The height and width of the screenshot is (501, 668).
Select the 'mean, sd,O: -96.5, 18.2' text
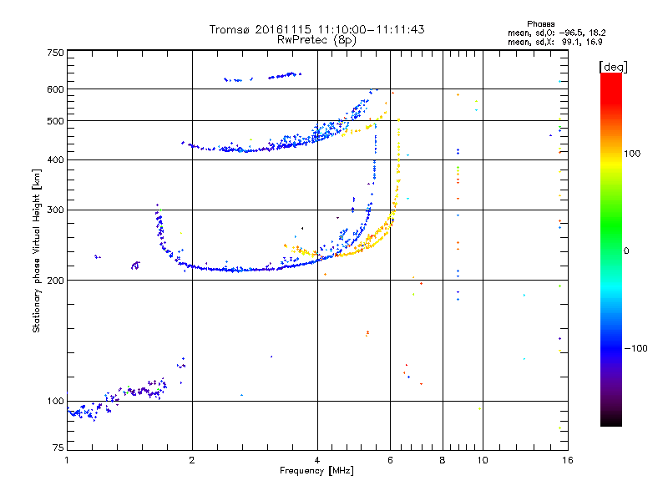(556, 33)
